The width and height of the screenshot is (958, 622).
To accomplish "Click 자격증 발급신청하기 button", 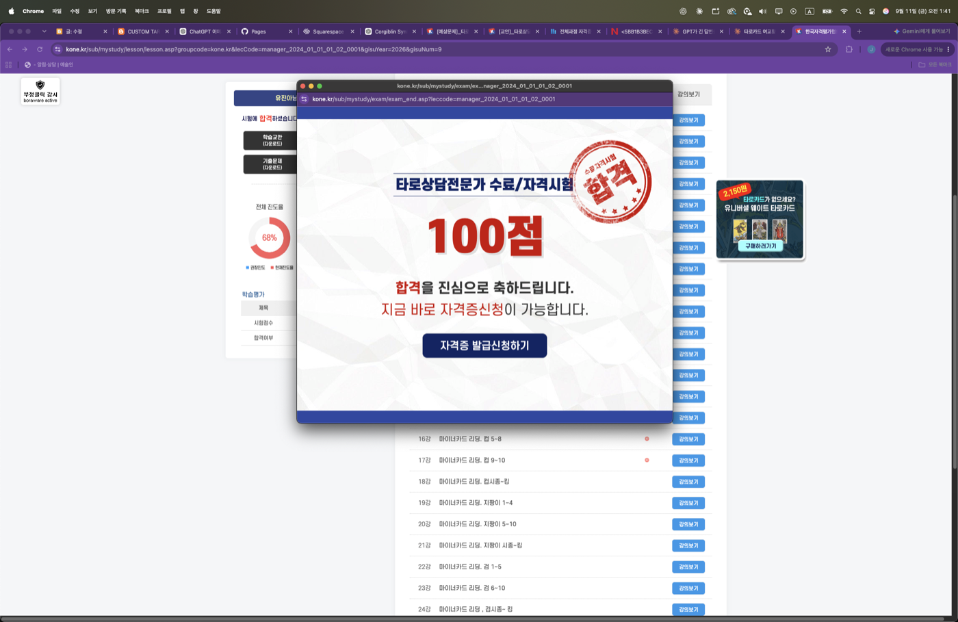I will tap(484, 346).
